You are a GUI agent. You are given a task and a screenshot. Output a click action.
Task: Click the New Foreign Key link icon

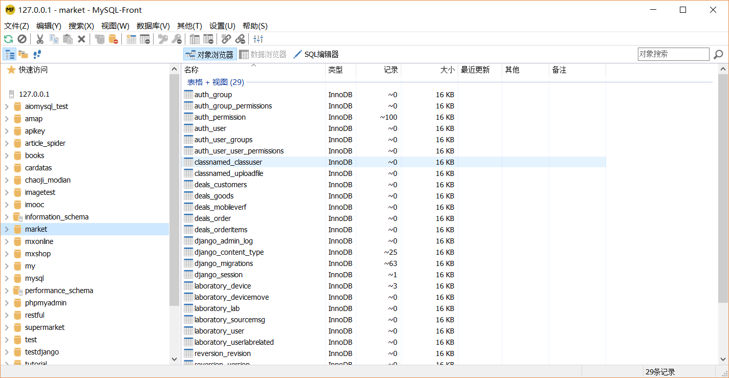[226, 39]
